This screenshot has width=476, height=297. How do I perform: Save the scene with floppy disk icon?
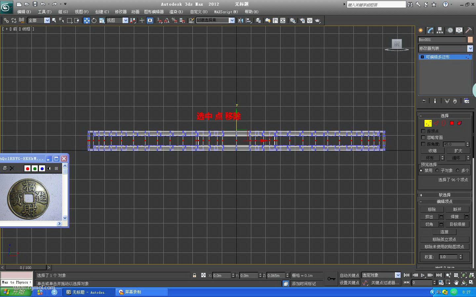click(x=35, y=4)
